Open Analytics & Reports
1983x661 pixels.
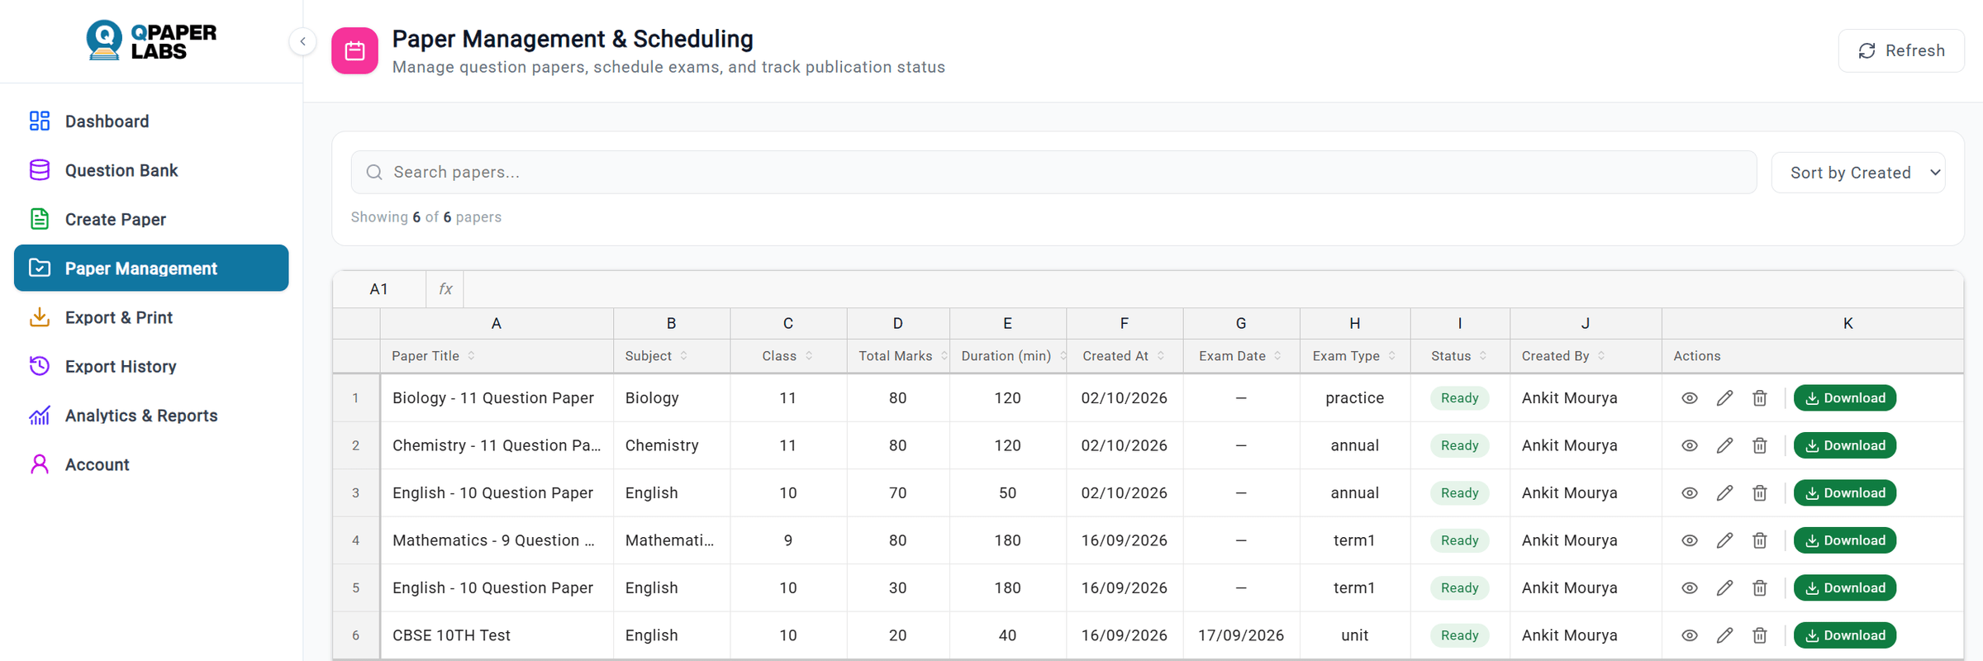click(x=151, y=415)
